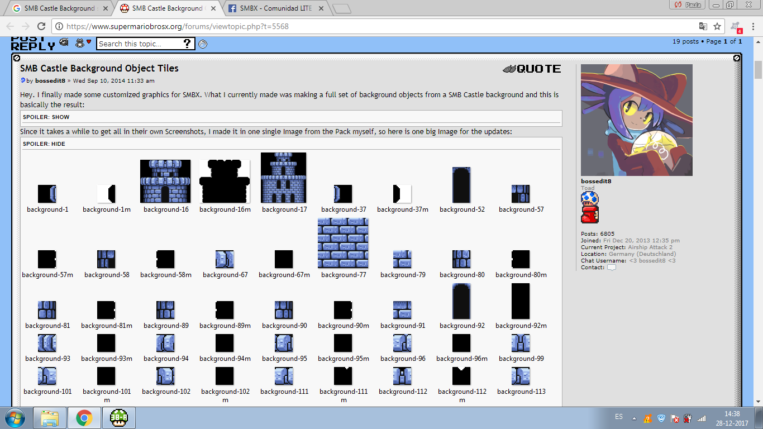
Task: Click the post icon next to 'by bossedit8'
Action: coord(23,80)
